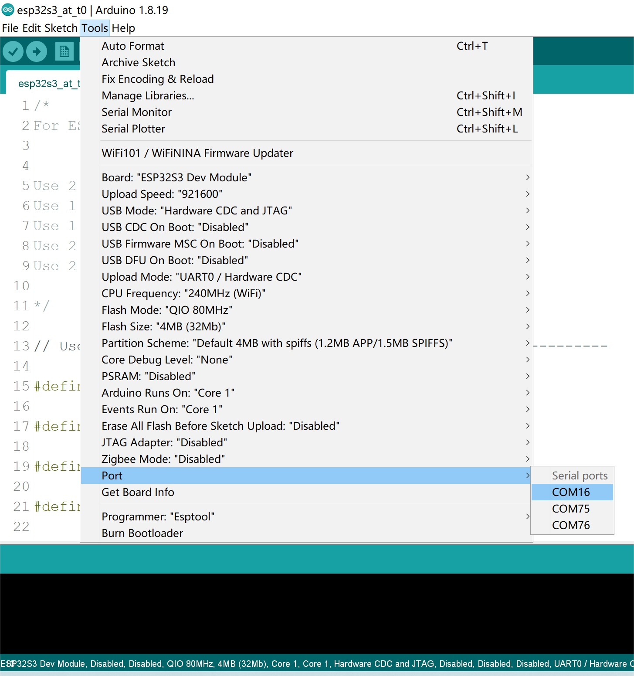Expand USB DFU On Boot submenu
634x676 pixels.
307,260
